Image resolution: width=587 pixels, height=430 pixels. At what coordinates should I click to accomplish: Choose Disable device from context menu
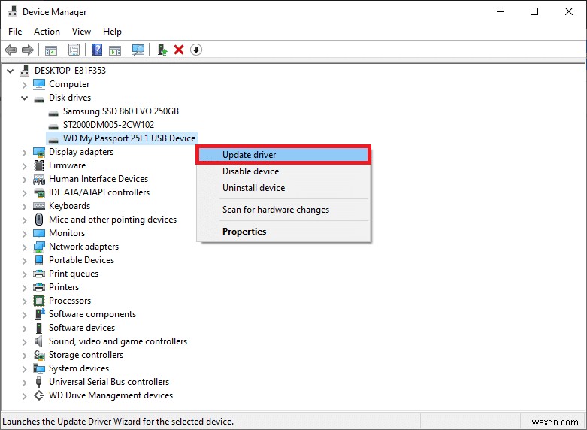point(283,171)
